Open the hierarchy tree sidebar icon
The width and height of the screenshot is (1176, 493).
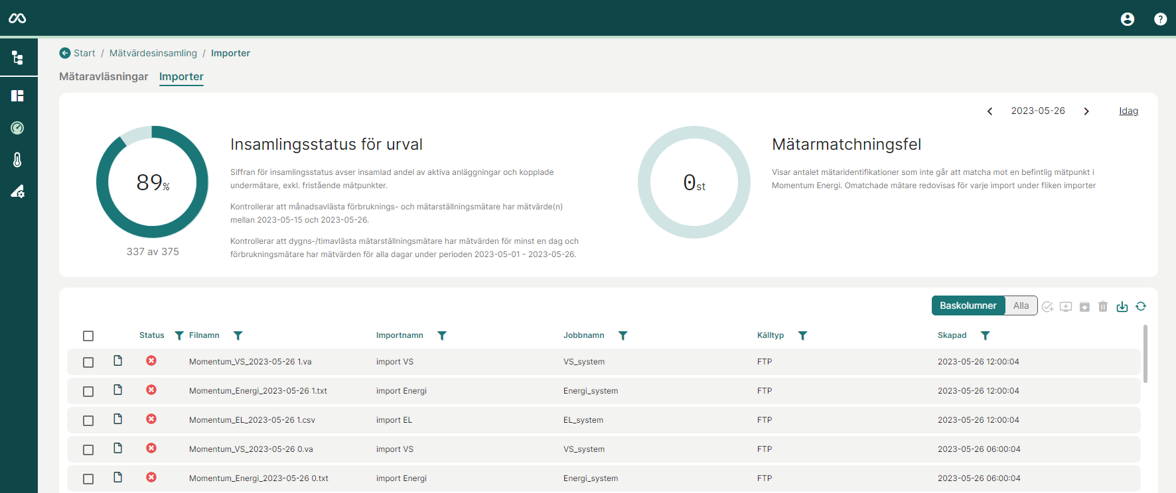coord(18,58)
